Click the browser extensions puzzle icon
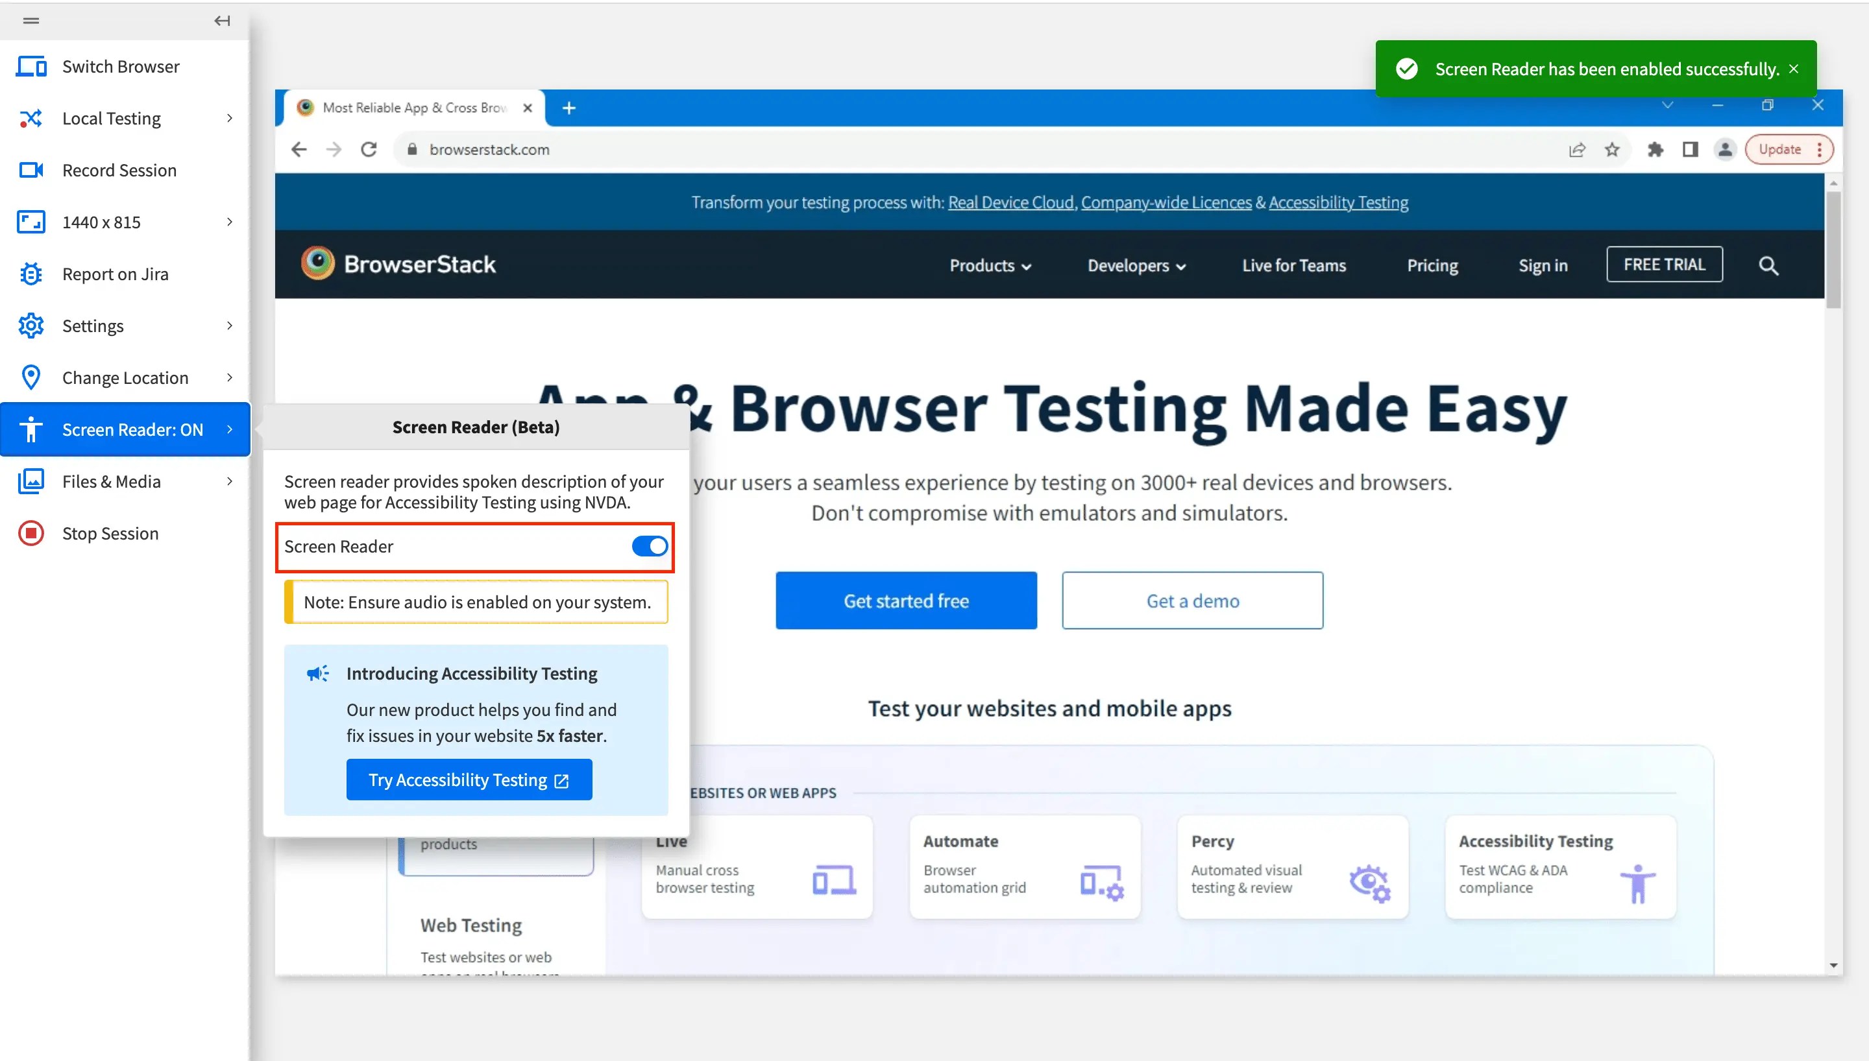Screen dimensions: 1869x1061 1655,149
